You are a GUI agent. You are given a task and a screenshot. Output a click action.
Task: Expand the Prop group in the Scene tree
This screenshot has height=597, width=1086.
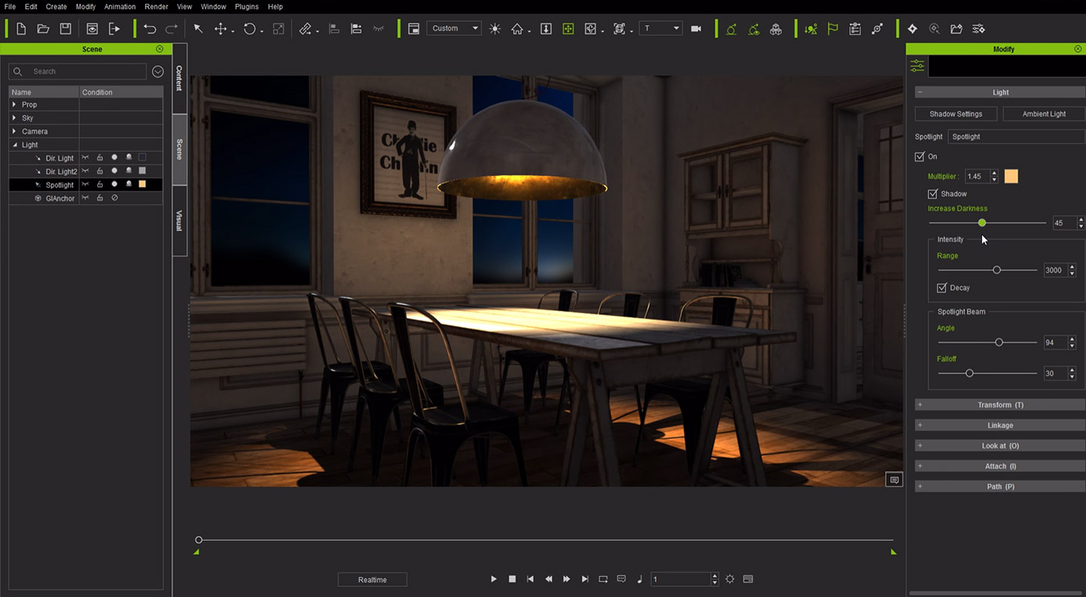tap(15, 104)
